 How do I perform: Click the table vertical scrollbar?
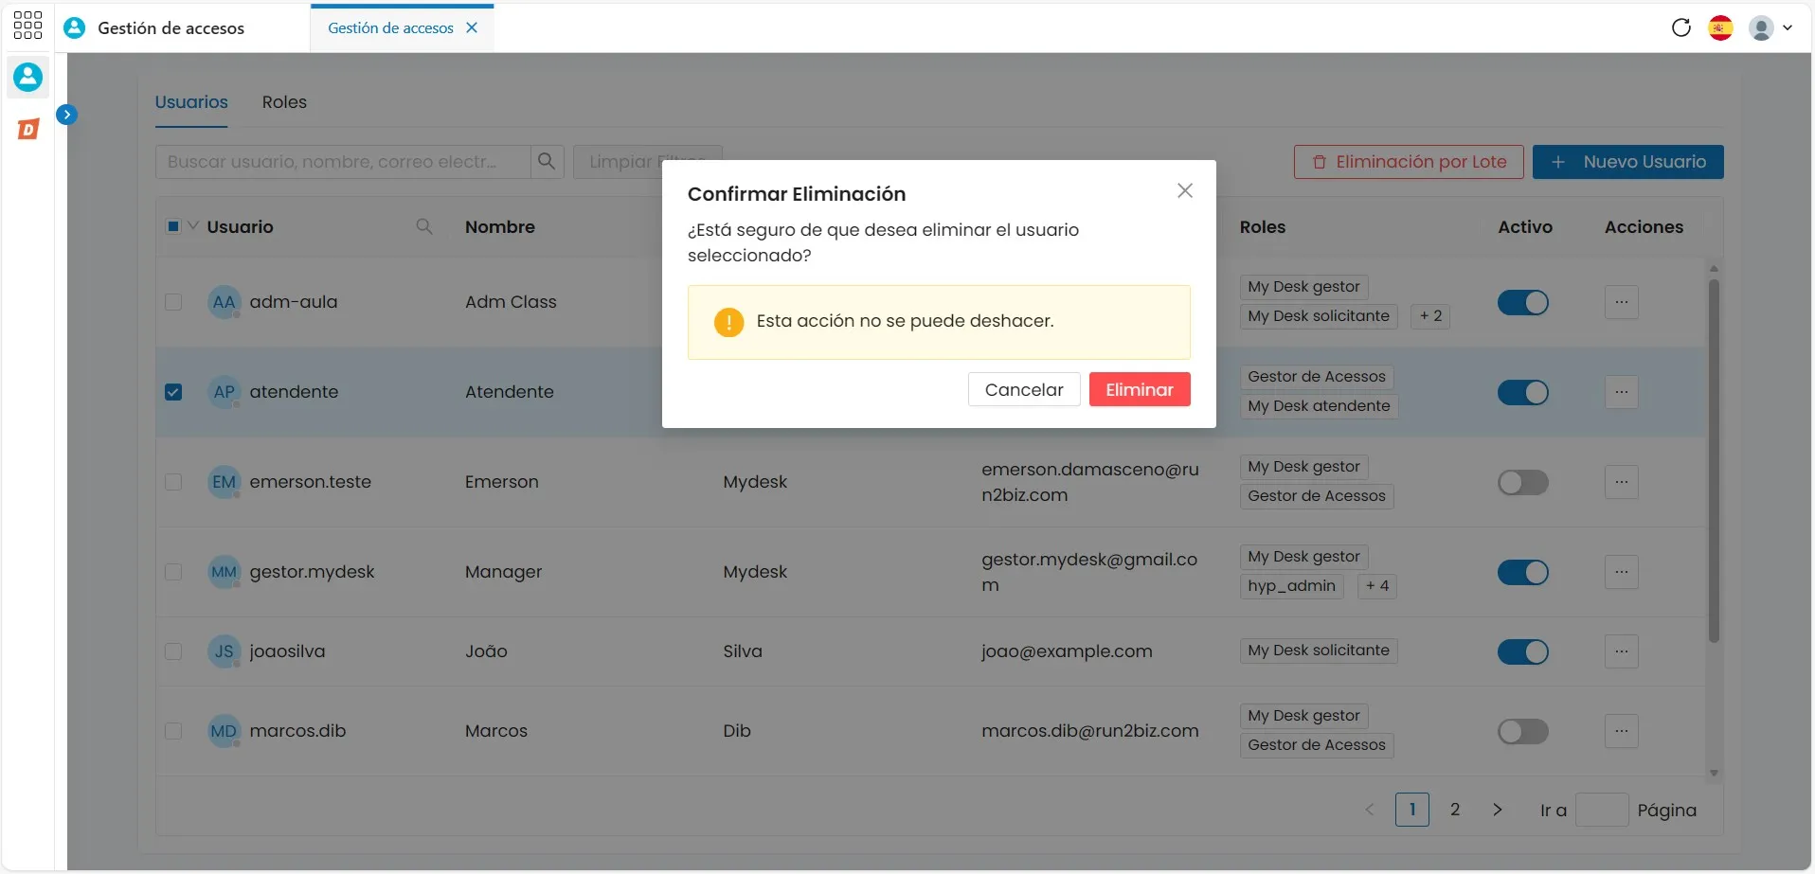pyautogui.click(x=1714, y=461)
